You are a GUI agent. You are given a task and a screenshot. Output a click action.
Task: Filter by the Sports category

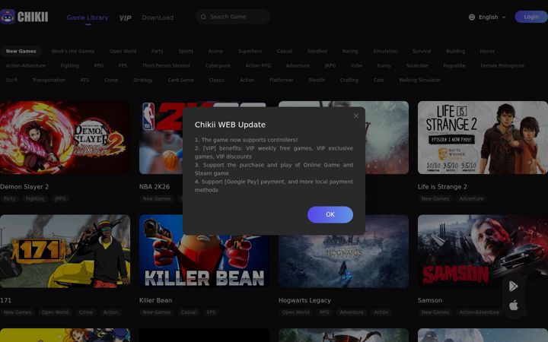pos(186,52)
